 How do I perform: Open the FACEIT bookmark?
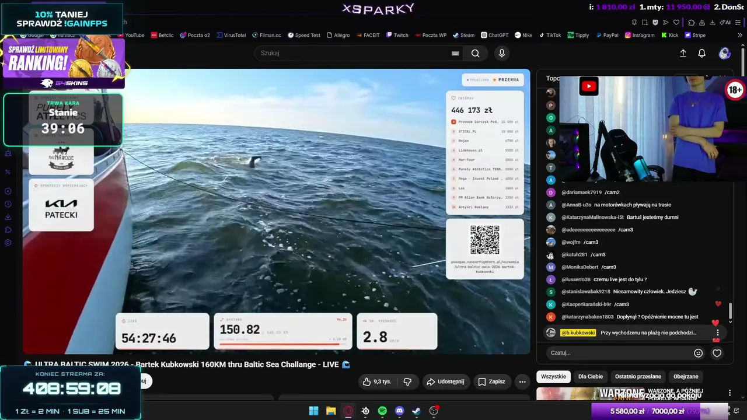coord(368,35)
